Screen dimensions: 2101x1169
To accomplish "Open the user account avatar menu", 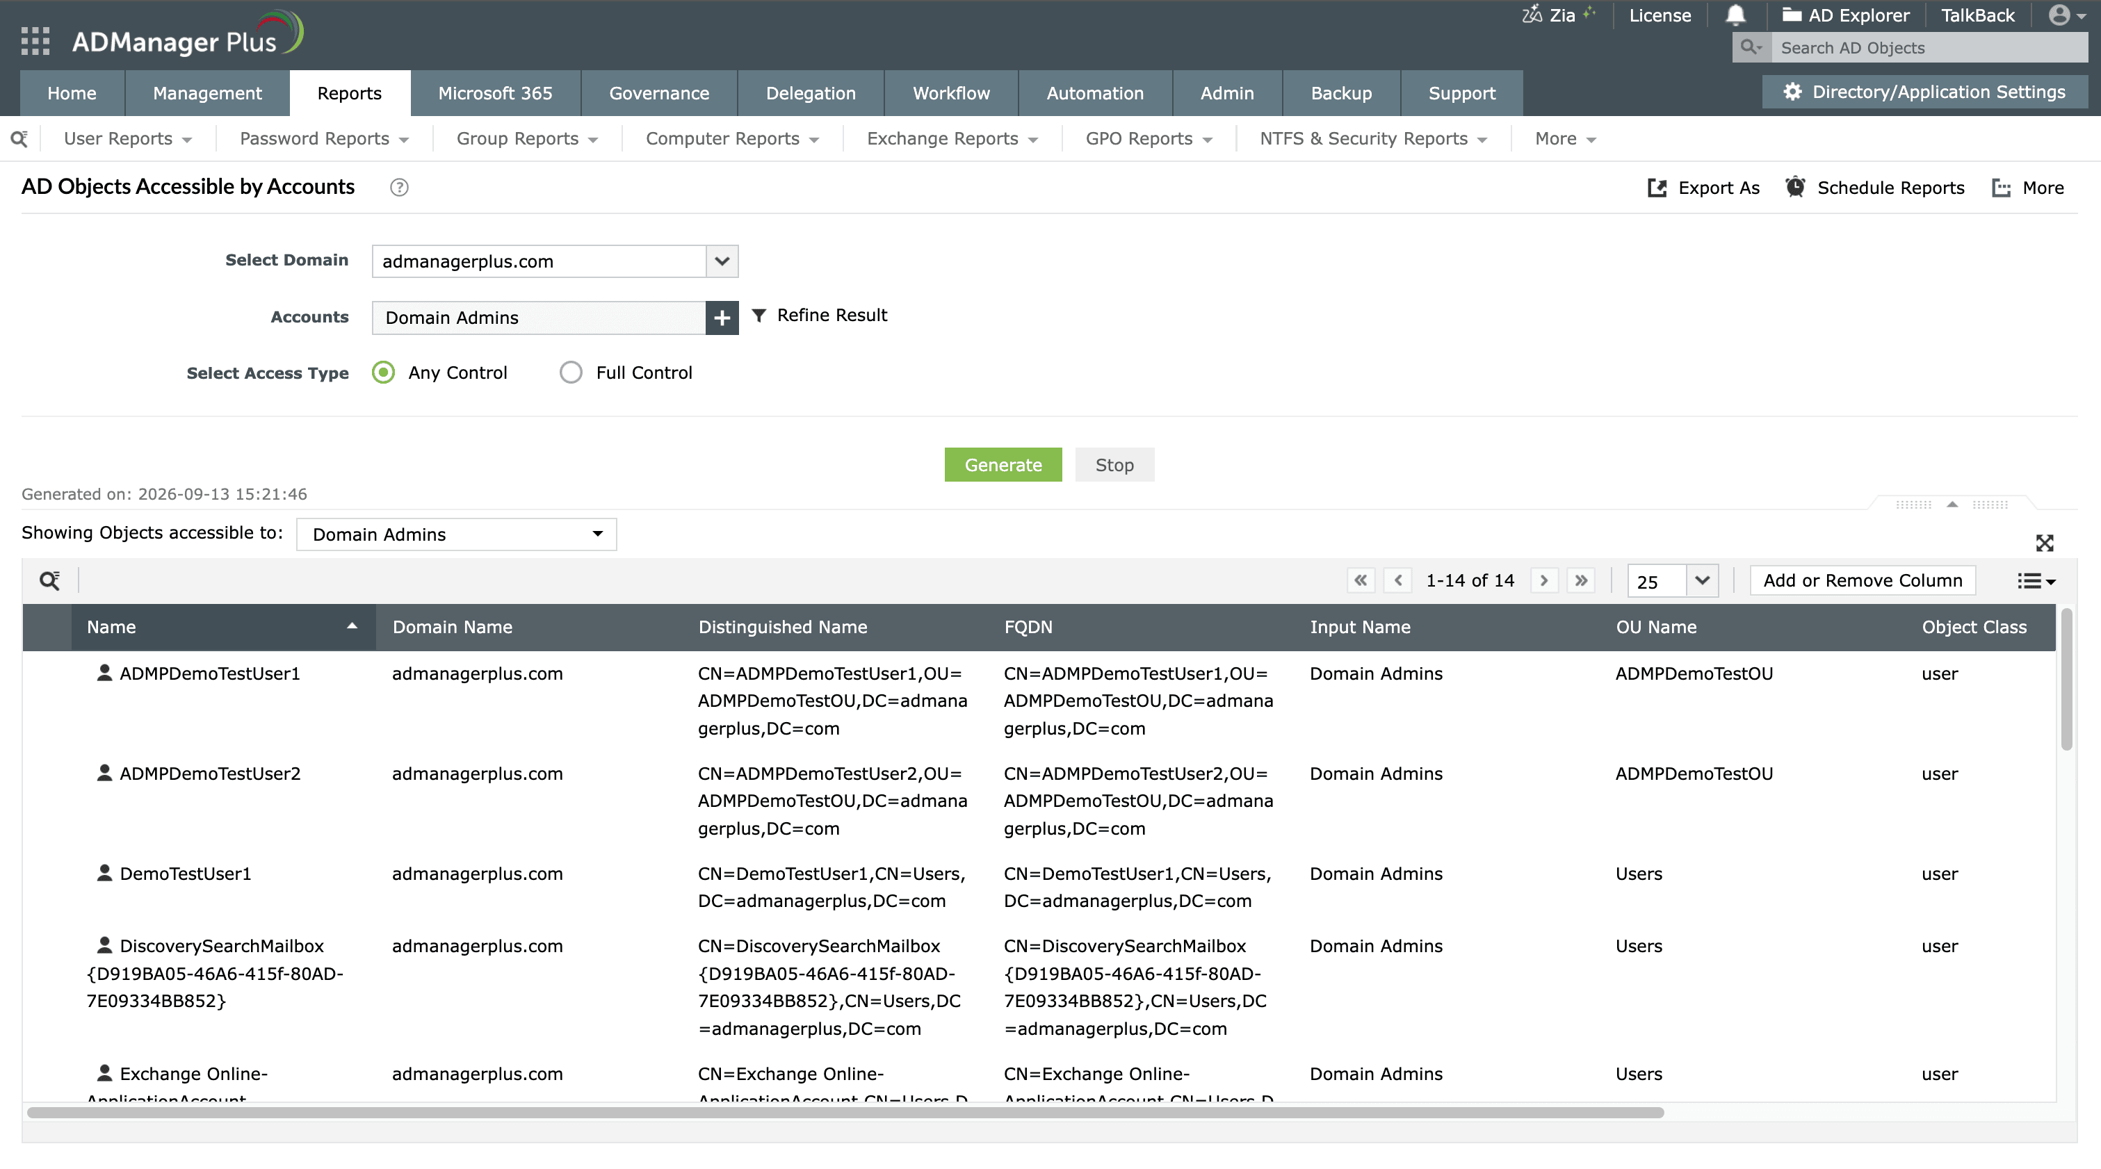I will (2068, 15).
